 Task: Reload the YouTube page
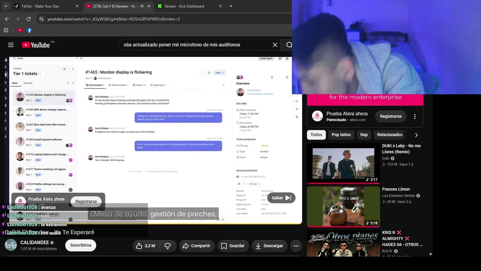(29, 19)
